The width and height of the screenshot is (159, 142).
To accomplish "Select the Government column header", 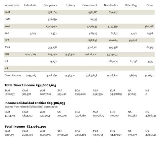I will [90, 5].
